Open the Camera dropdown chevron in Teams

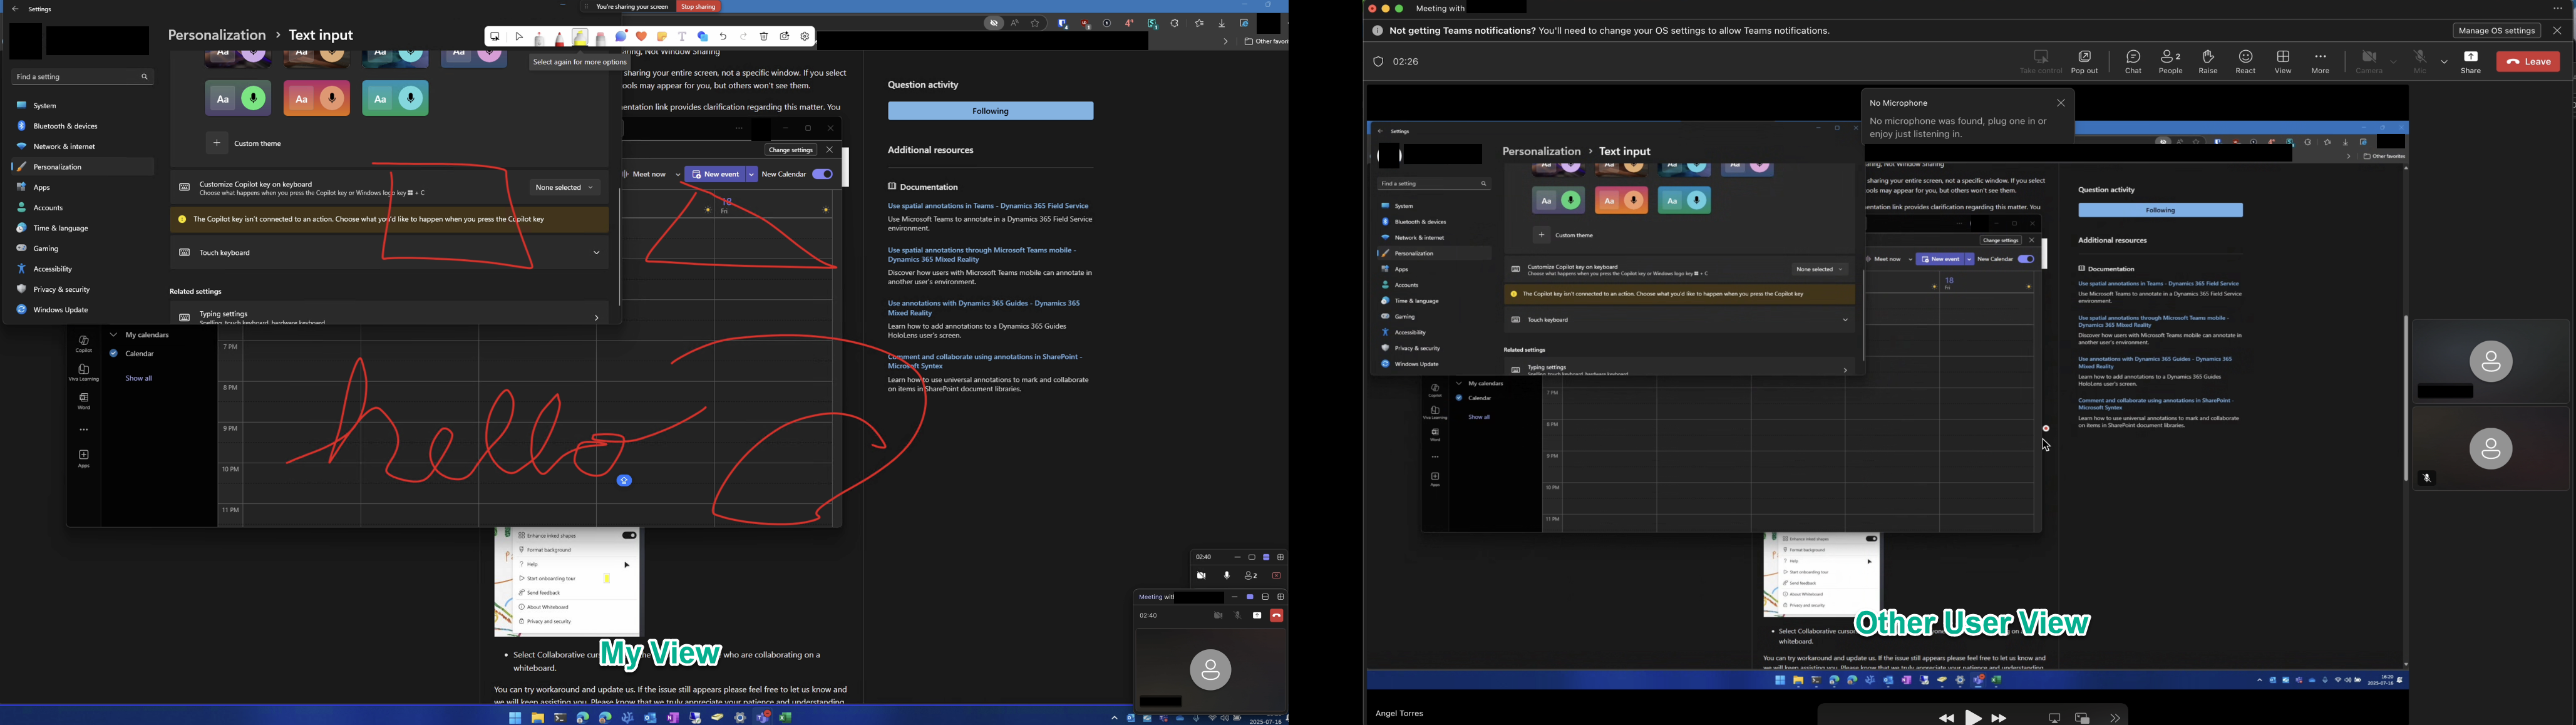point(2393,62)
